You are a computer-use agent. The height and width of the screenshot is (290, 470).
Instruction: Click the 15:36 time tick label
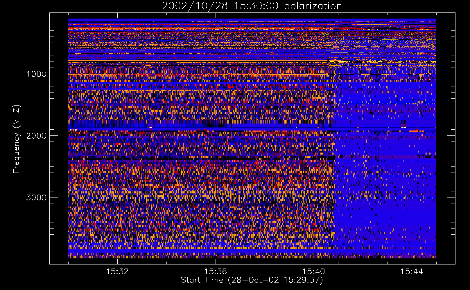pos(216,272)
